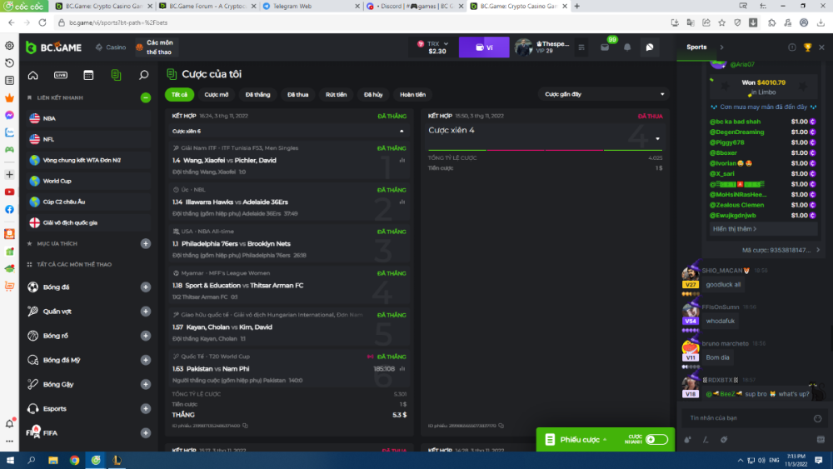Open the TRX currency balance dropdown
This screenshot has width=833, height=469.
[x=437, y=47]
